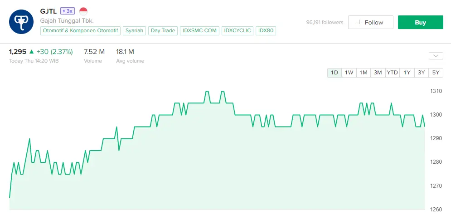Switch chart to 1M range
This screenshot has height=215, width=451.
click(x=364, y=73)
